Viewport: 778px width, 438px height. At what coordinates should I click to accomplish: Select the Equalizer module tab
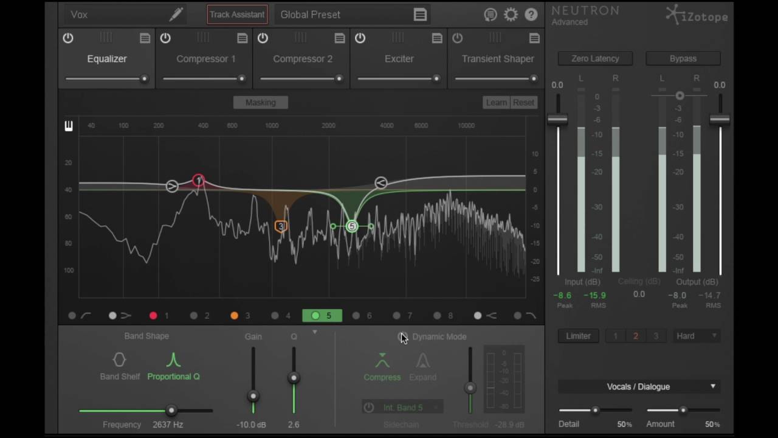(x=107, y=58)
